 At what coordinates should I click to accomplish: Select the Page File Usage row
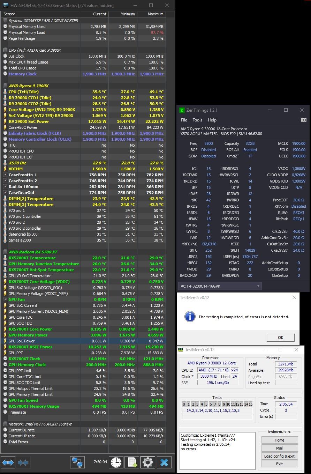click(83, 38)
